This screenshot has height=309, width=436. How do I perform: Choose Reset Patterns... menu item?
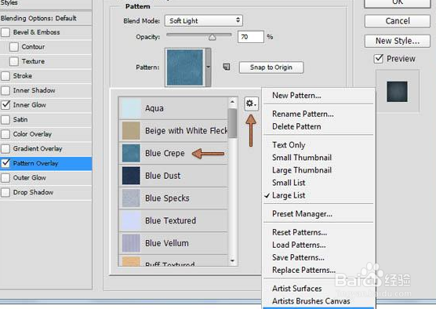coord(300,232)
